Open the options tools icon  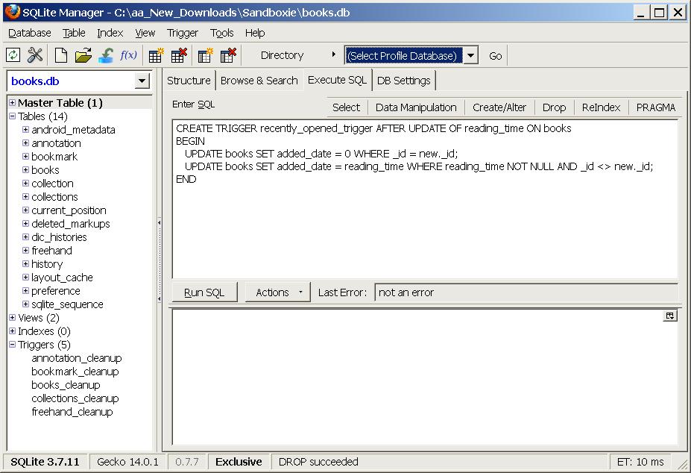pyautogui.click(x=35, y=55)
